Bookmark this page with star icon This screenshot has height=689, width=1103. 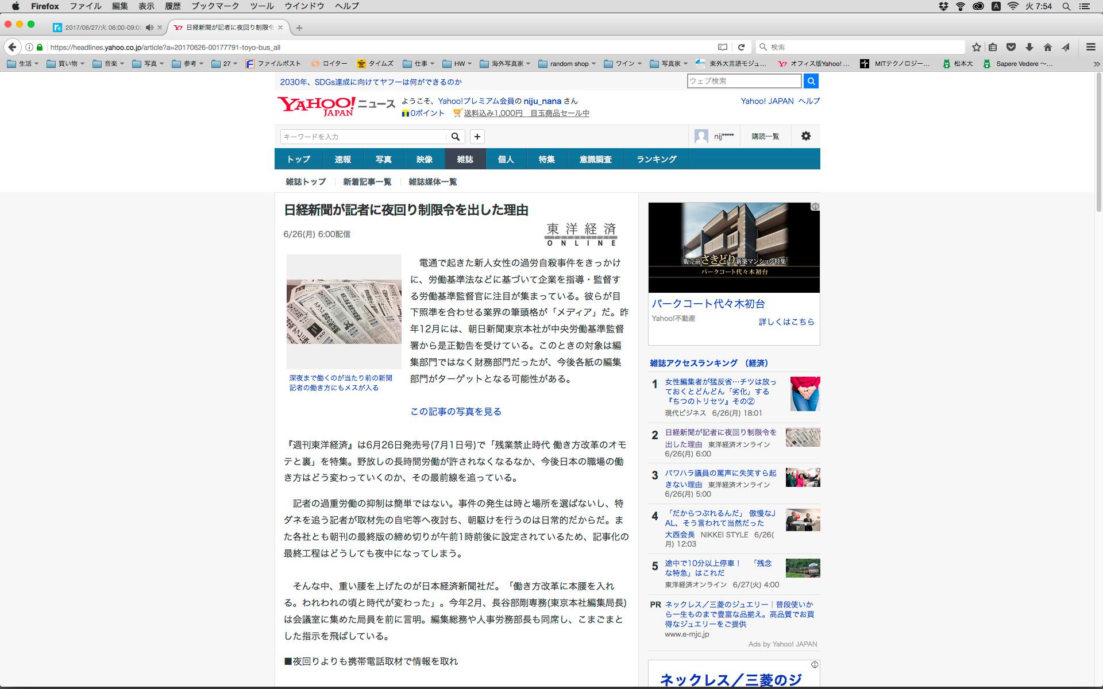pyautogui.click(x=976, y=47)
